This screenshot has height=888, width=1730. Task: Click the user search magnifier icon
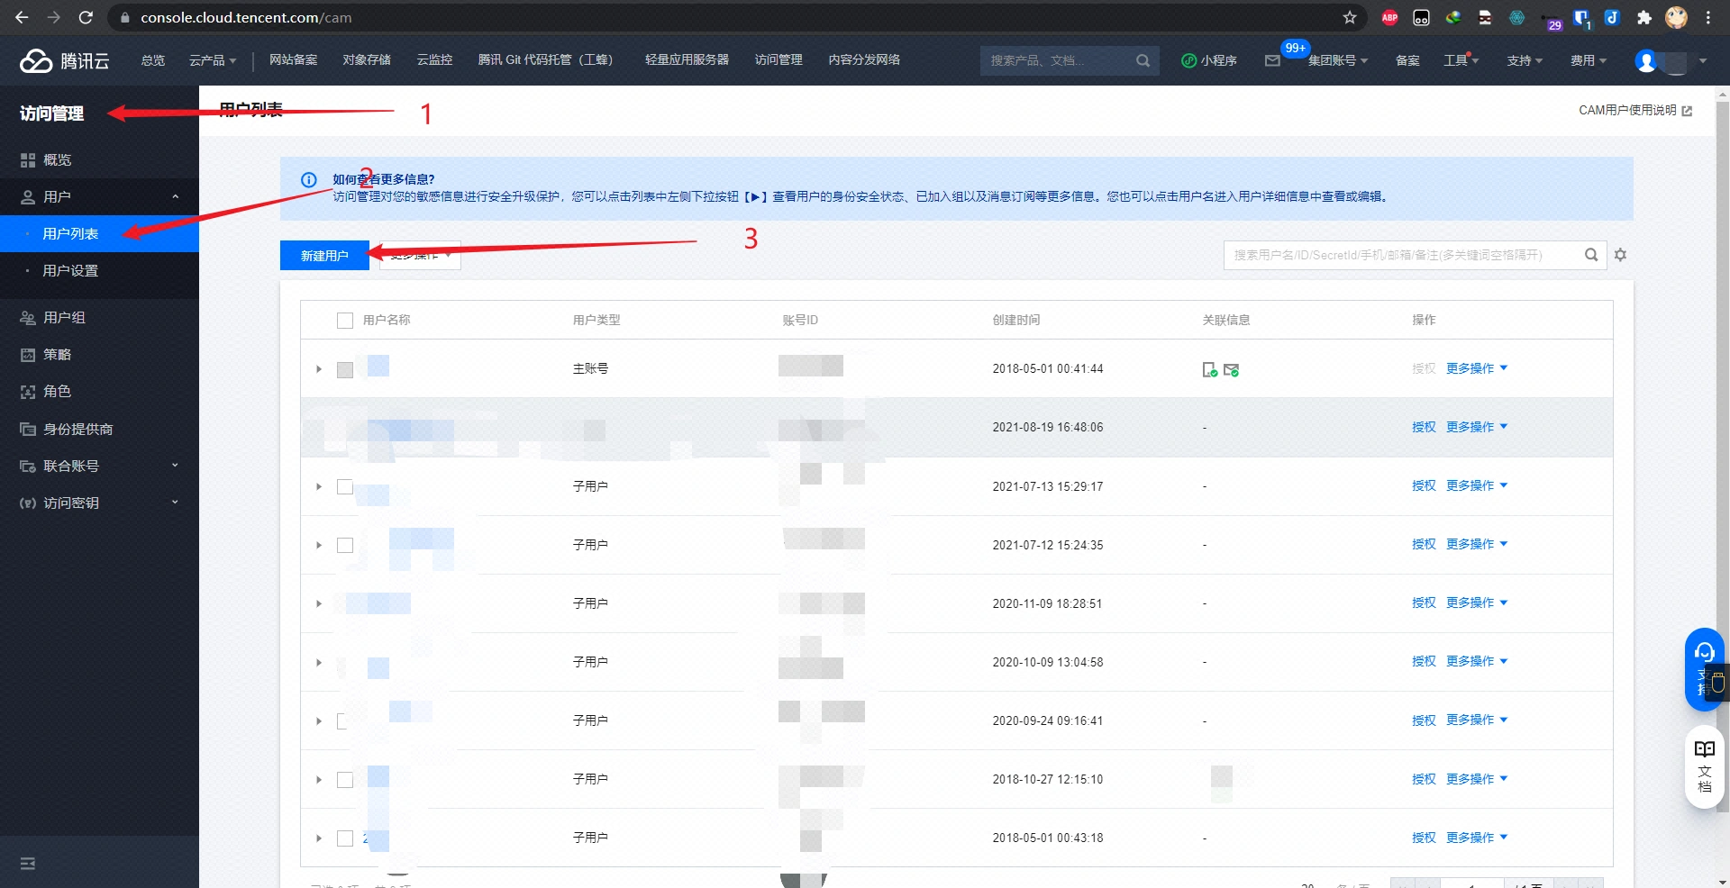pos(1591,255)
